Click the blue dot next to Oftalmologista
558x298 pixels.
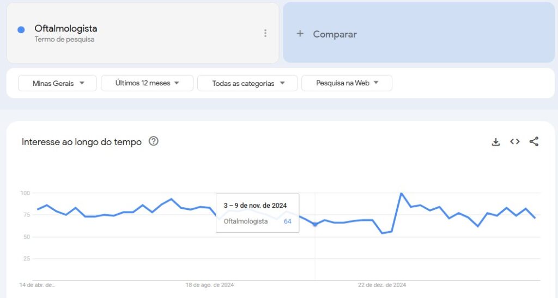click(x=21, y=30)
